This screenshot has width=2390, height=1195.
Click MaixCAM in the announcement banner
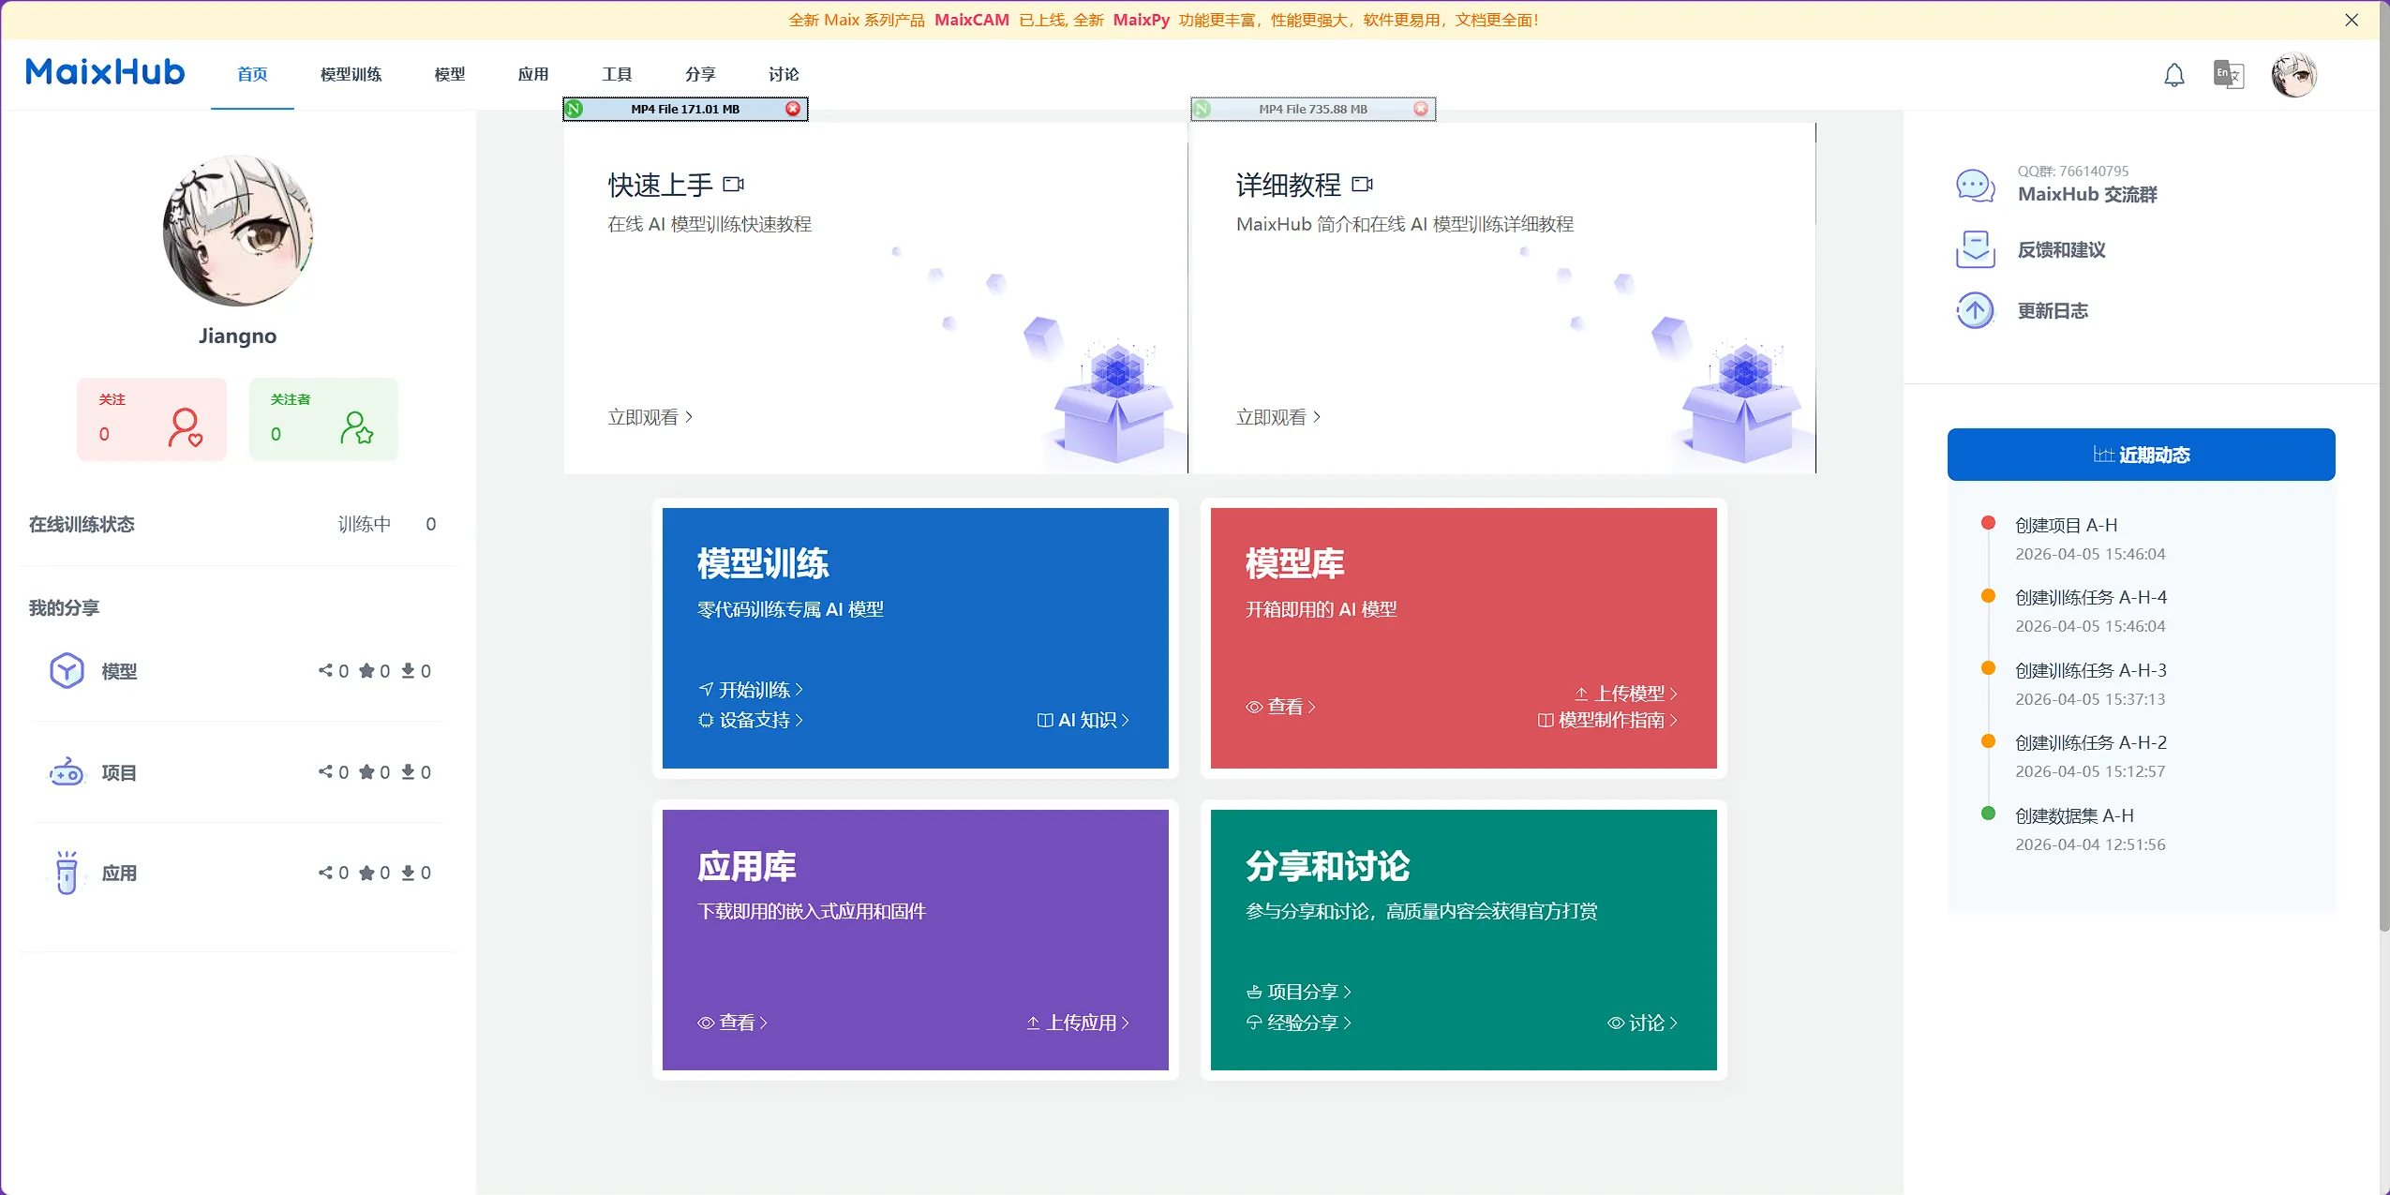(x=972, y=20)
